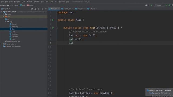Image resolution: width=173 pixels, height=97 pixels.
Task: Toggle code fold marker at main method
Action: 57,28
